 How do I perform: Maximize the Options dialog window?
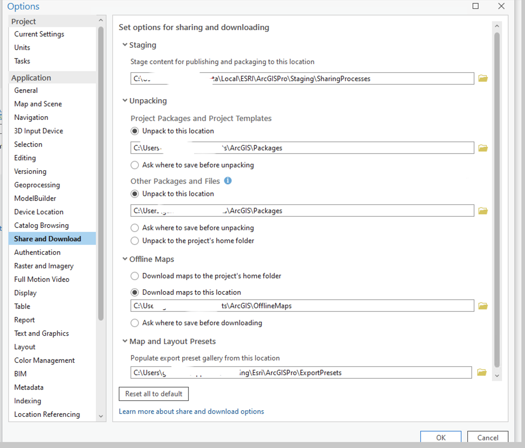[475, 6]
